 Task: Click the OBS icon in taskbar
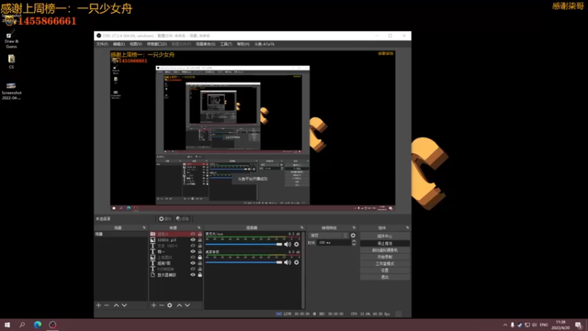point(52,324)
